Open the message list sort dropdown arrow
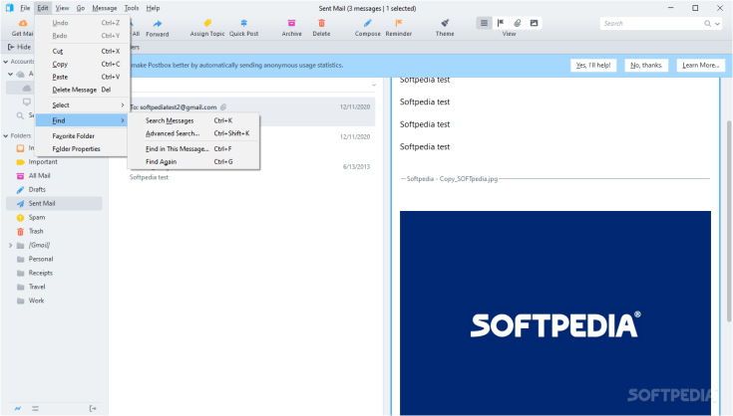 tap(374, 85)
